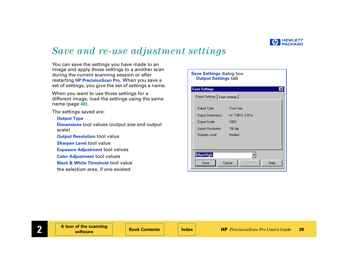Screen dimensions: 348x269
Task: Click the chapter 2 number box
Action: coord(39,229)
